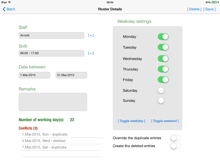Add new staff with the plus button
This screenshot has height=165, width=220.
91,35
